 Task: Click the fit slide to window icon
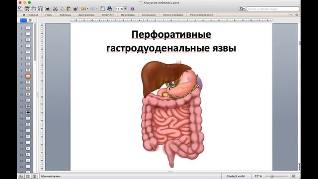tap(293, 176)
